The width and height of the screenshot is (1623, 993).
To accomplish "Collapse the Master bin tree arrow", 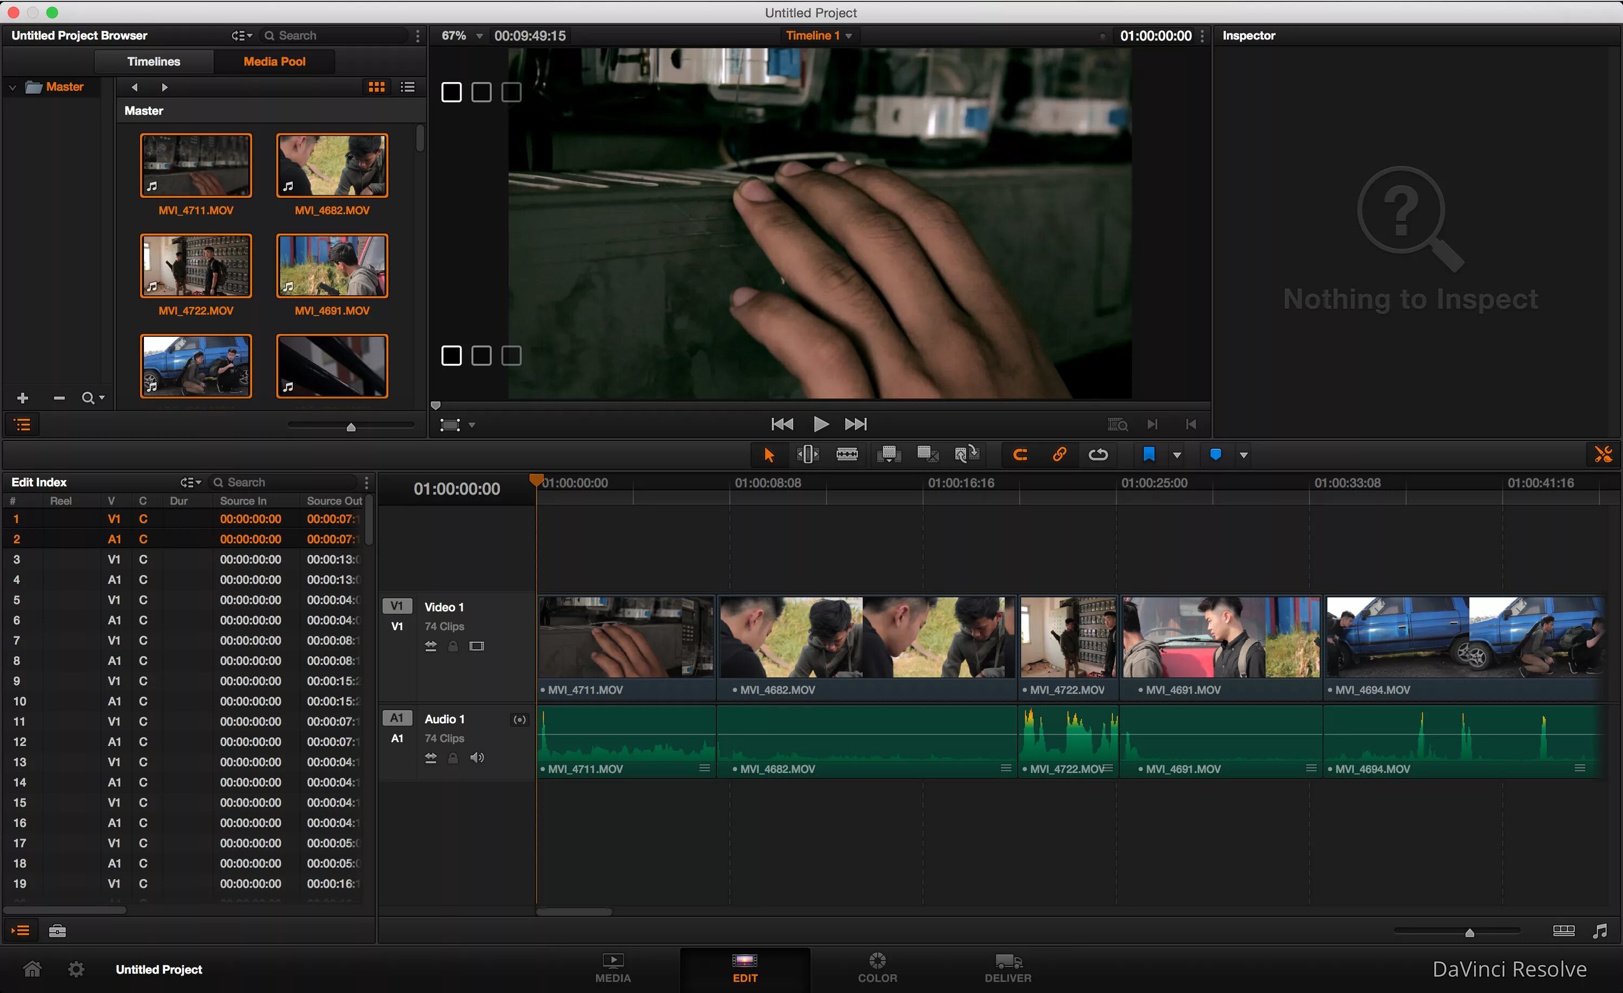I will point(12,87).
